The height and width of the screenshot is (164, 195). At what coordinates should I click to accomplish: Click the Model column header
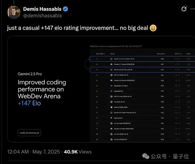(112, 54)
